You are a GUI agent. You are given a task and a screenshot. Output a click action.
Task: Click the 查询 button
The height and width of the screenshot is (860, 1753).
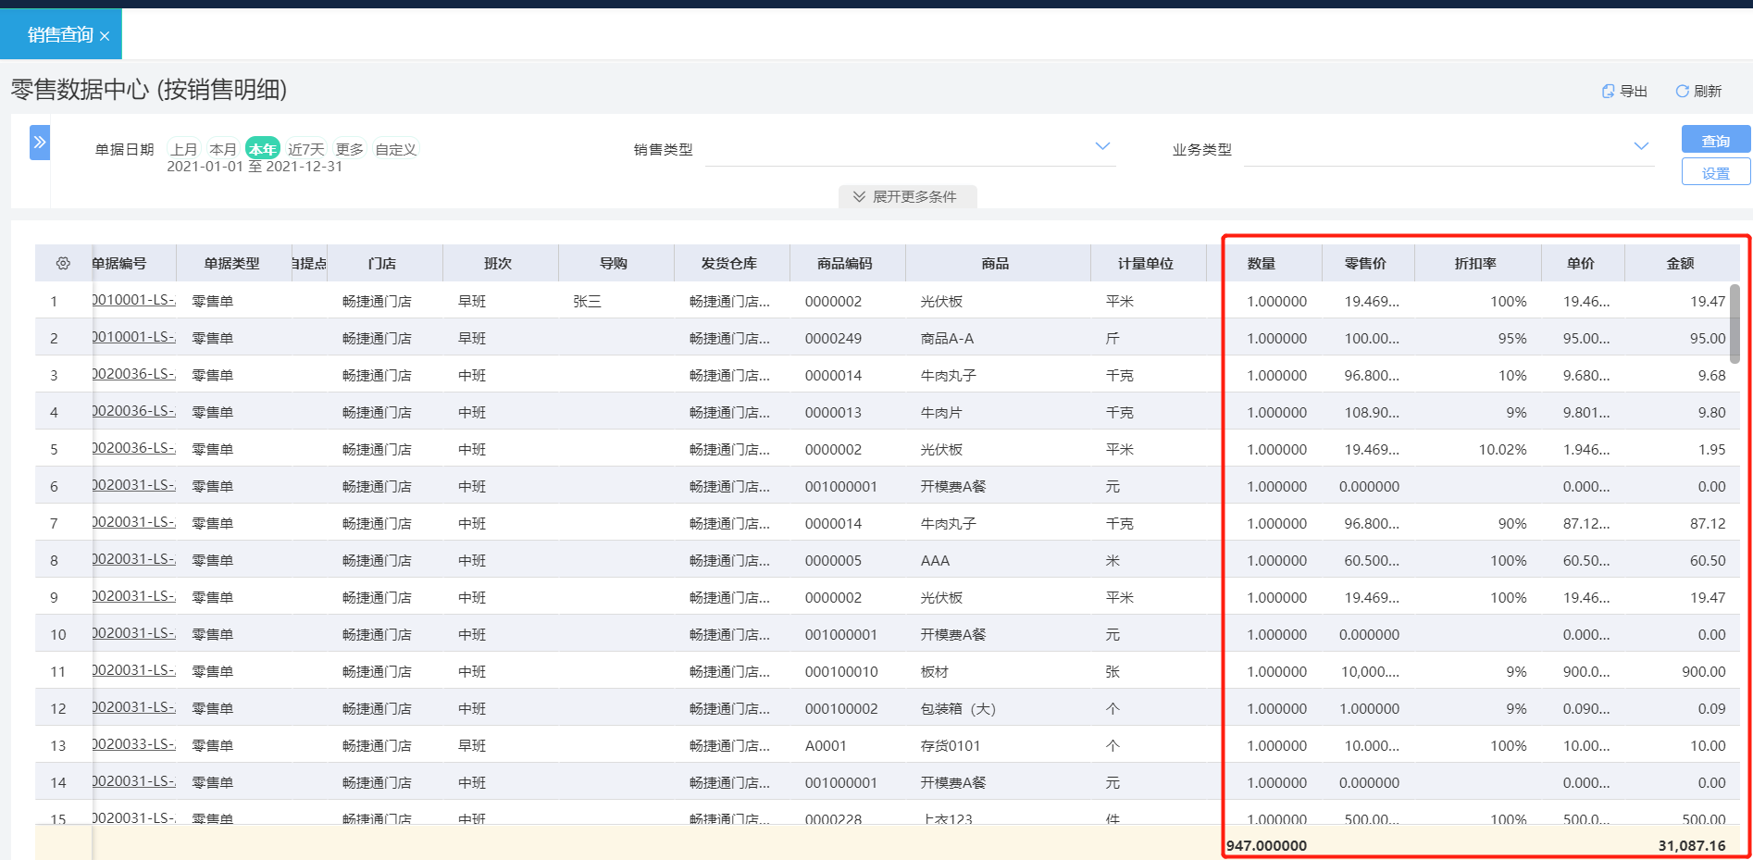(x=1716, y=140)
